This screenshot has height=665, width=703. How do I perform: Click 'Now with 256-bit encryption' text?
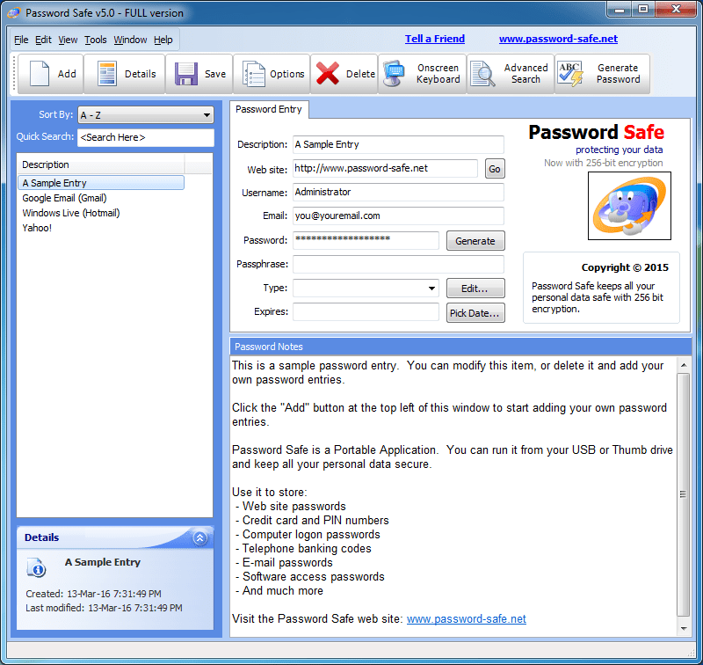click(604, 163)
